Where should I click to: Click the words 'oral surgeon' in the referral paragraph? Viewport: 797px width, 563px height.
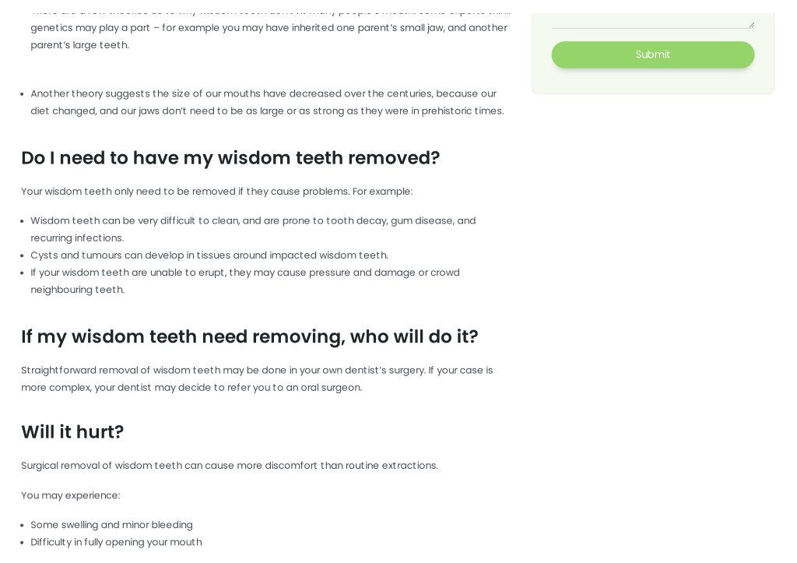click(x=331, y=388)
